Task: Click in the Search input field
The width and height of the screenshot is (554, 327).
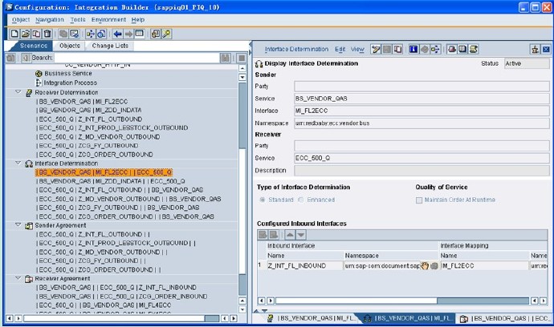Action: tap(136, 58)
